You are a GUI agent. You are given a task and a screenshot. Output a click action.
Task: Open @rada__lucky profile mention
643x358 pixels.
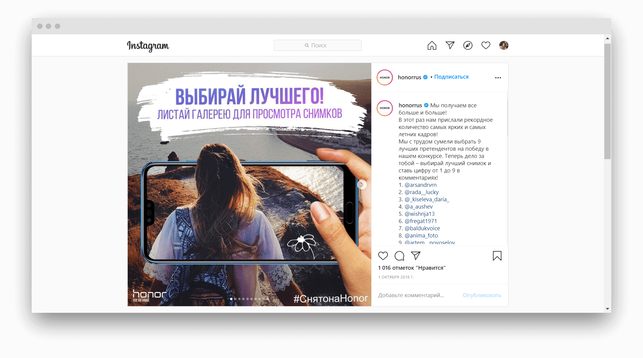(x=421, y=192)
